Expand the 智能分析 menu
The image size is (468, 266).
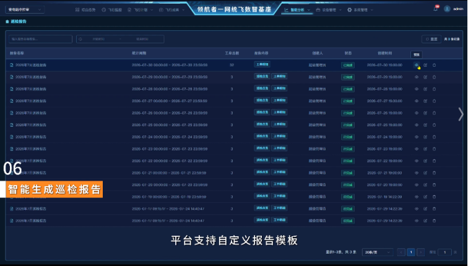[x=297, y=10]
